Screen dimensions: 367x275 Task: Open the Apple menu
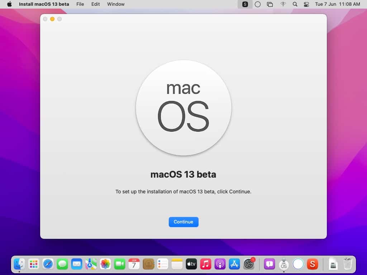pyautogui.click(x=9, y=4)
